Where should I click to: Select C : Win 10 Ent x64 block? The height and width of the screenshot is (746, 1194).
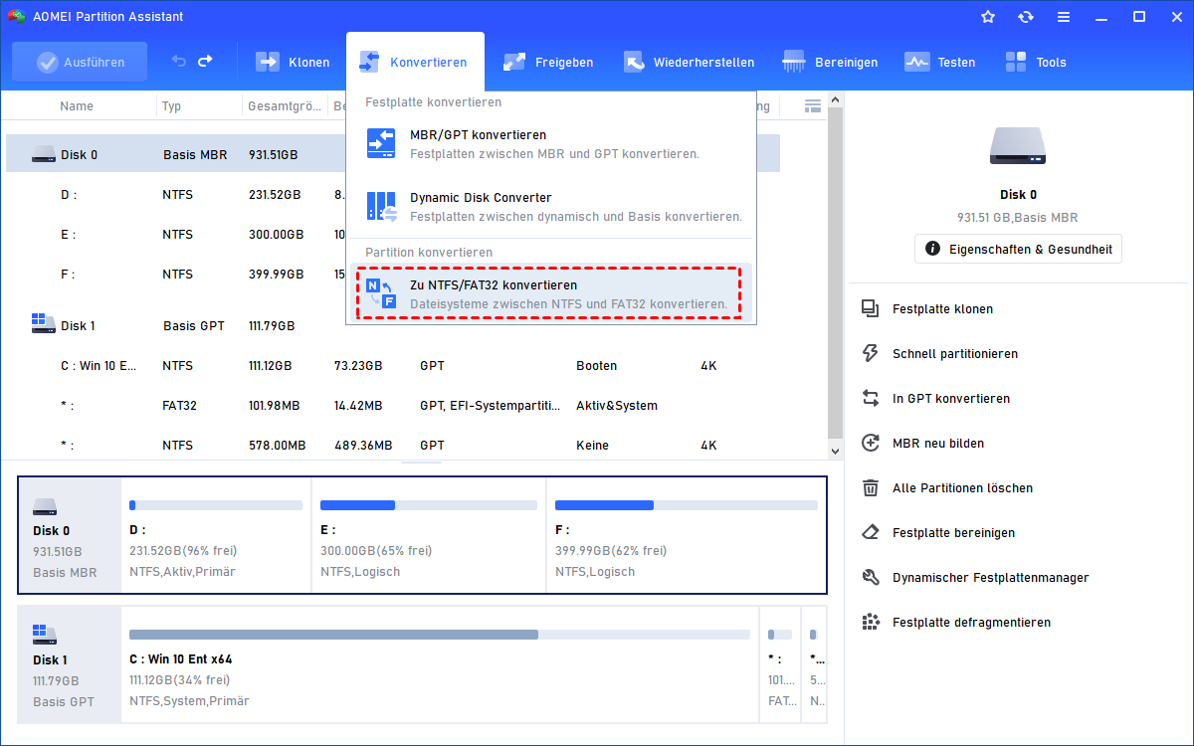(440, 664)
